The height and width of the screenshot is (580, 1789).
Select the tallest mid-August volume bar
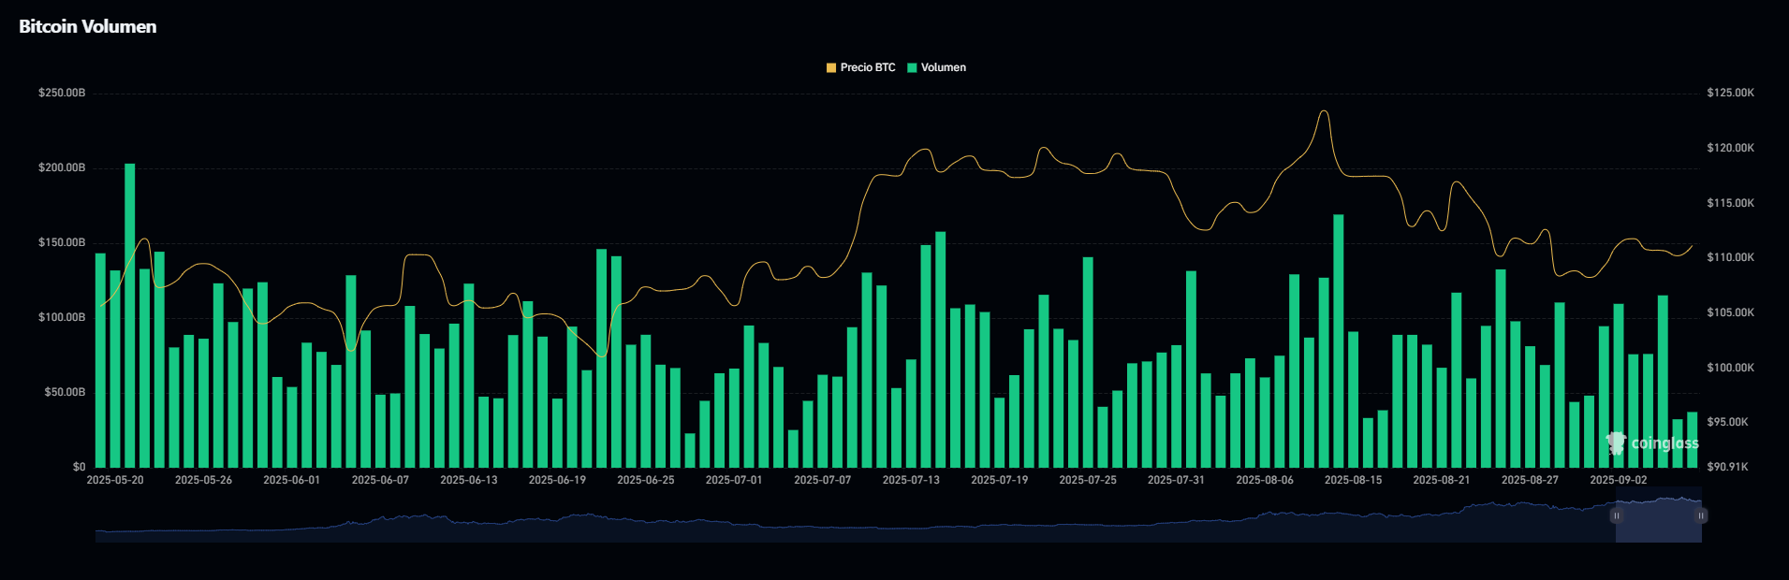coord(1338,341)
